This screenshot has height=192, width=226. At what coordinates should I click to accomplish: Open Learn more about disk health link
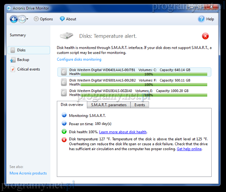point(123,132)
